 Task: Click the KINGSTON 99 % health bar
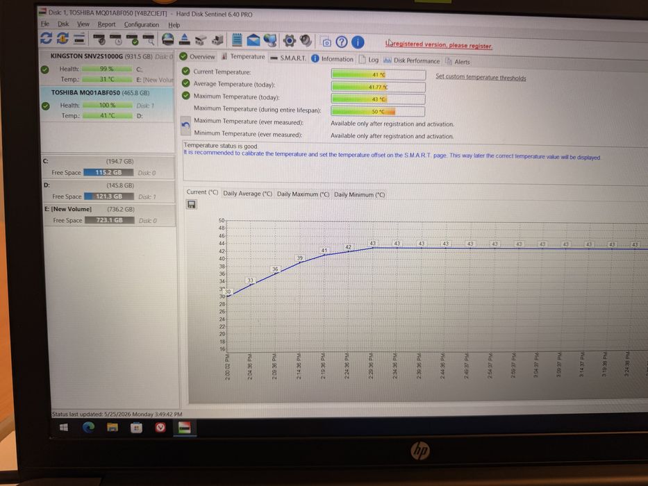click(107, 69)
